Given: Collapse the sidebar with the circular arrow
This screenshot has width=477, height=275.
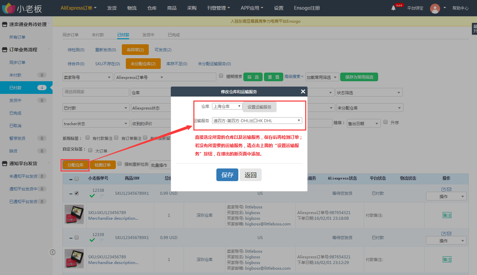Looking at the screenshot, I should (x=53, y=252).
